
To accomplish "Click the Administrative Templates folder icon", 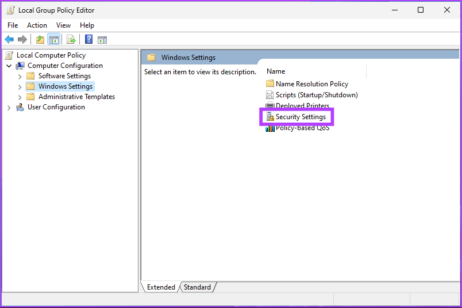I will 30,97.
